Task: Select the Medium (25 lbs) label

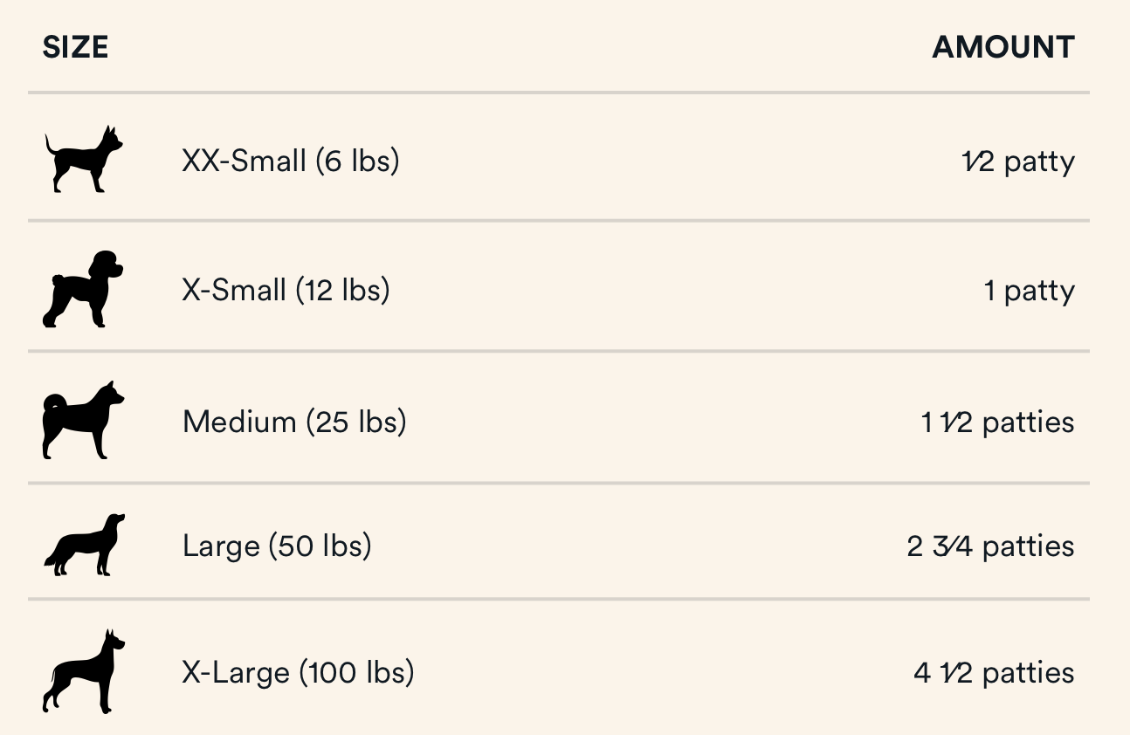Action: pos(294,422)
